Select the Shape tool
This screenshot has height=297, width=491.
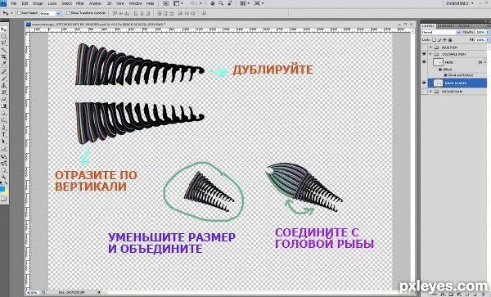(x=4, y=148)
